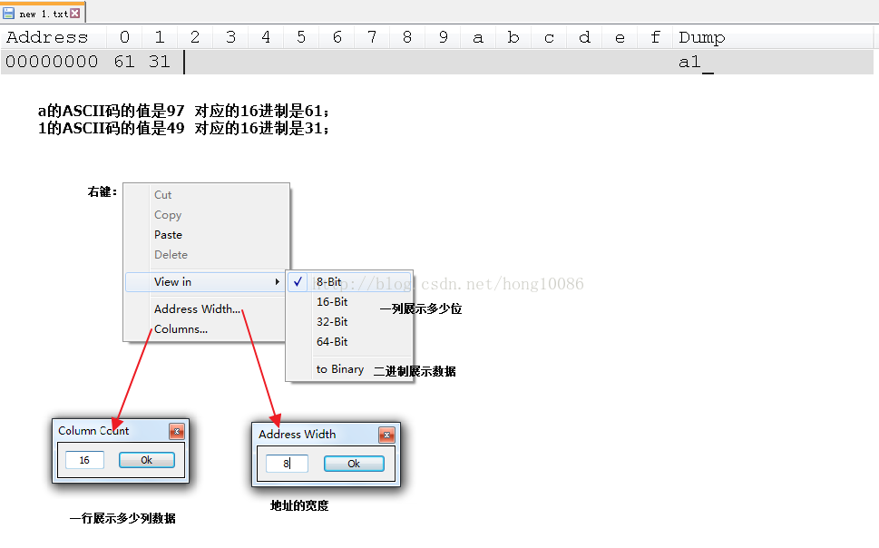Close the new 1.txt tab

[75, 13]
